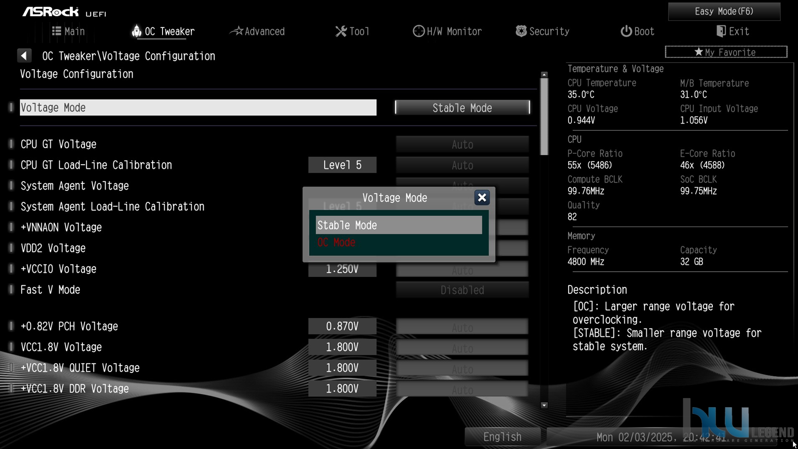This screenshot has height=449, width=798.
Task: Click the Exit door icon
Action: (721, 31)
